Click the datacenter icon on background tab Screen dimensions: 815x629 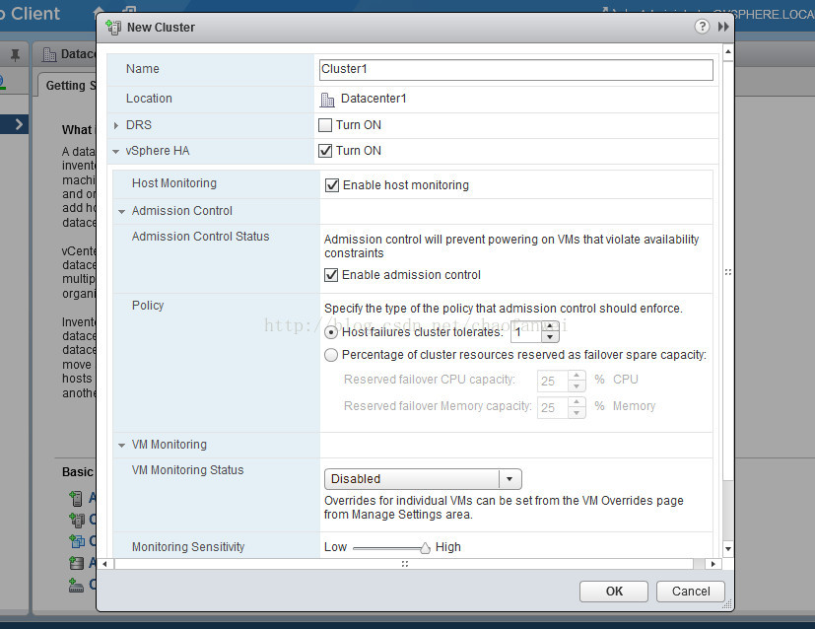[49, 54]
